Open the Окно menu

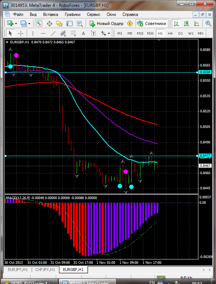[111, 14]
